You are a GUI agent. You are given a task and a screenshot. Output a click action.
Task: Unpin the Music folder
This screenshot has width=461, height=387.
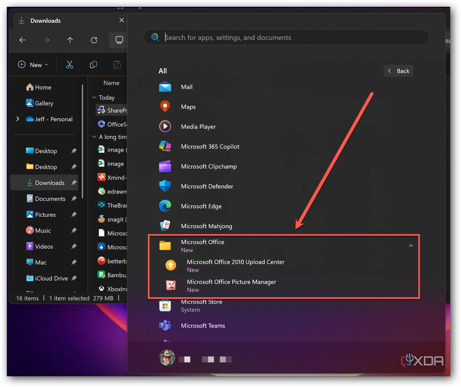coord(73,230)
